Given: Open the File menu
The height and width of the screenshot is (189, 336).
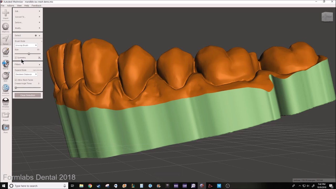Looking at the screenshot, I should pos(2,6).
